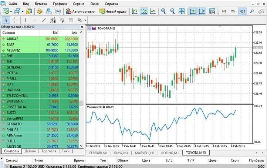Select the horizontal line tool
Image resolution: width=267 pixels, height=168 pixels.
coord(34,20)
